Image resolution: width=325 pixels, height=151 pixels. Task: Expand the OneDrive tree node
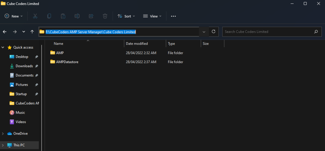point(3,134)
